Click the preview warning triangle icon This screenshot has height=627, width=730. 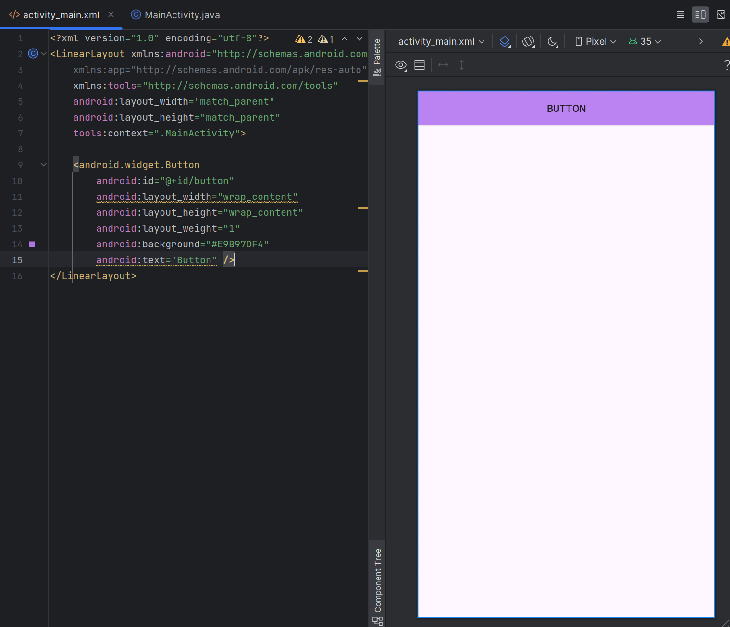pyautogui.click(x=726, y=42)
